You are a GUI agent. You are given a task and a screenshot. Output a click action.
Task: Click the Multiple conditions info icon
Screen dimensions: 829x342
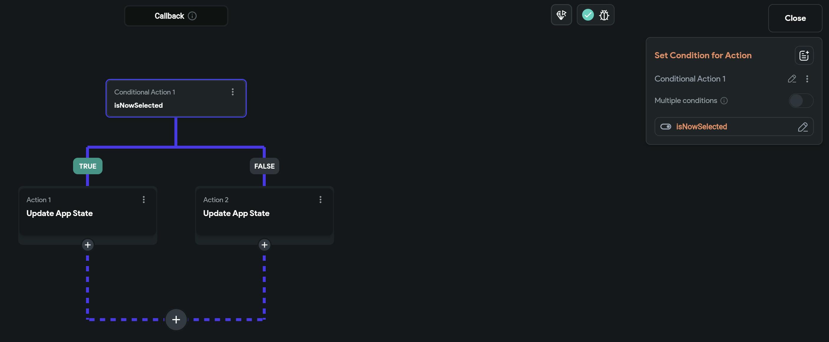click(724, 101)
